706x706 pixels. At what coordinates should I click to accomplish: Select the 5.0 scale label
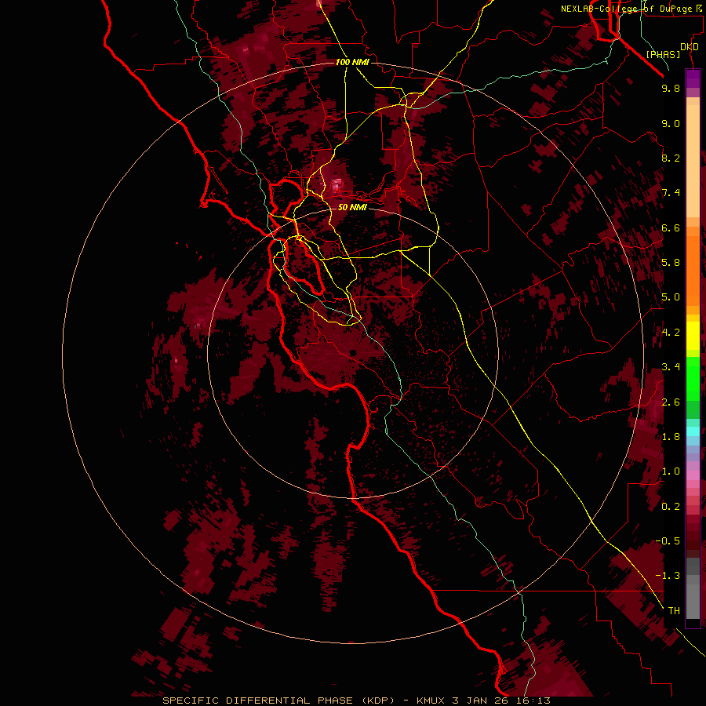coord(671,297)
